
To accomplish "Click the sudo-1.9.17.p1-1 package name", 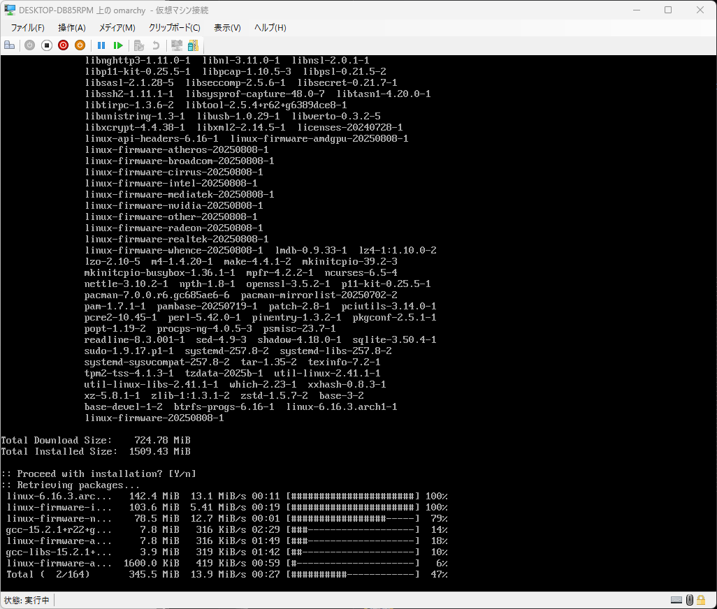I will [129, 351].
